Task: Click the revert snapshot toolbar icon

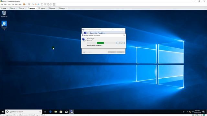Action: (x=36, y=4)
